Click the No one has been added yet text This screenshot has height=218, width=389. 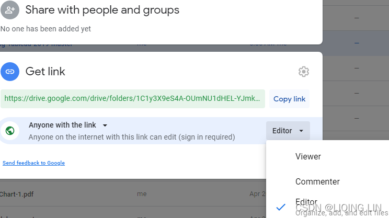pos(45,29)
